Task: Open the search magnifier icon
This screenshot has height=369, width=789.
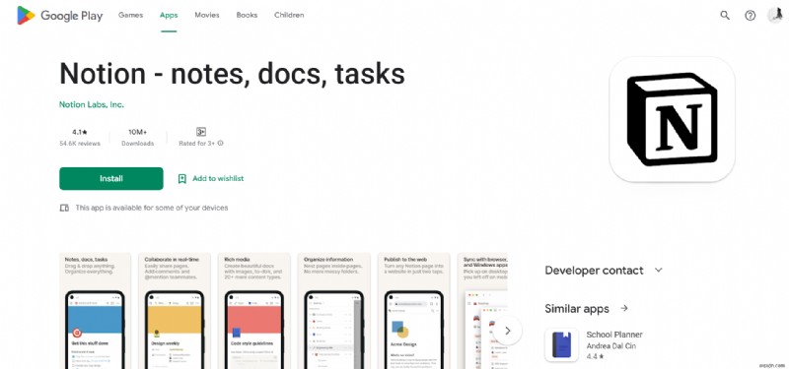Action: point(725,16)
